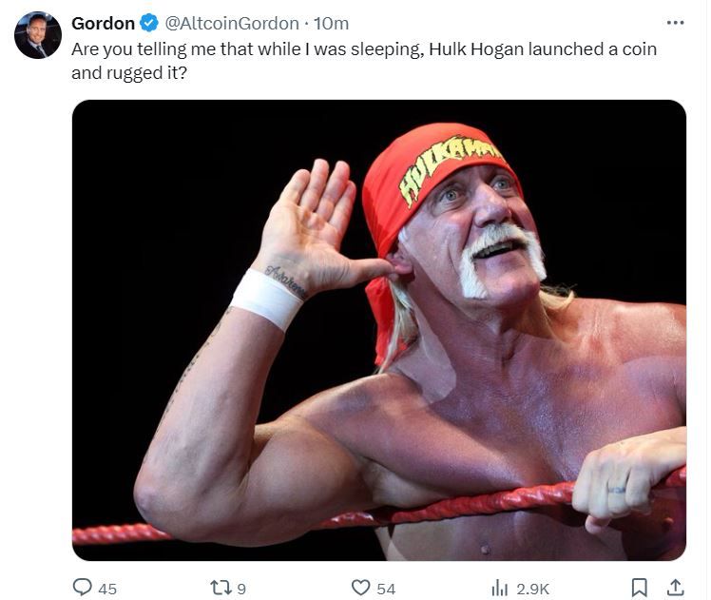Click the red ring rope in photo
The height and width of the screenshot is (600, 711).
pyautogui.click(x=378, y=511)
